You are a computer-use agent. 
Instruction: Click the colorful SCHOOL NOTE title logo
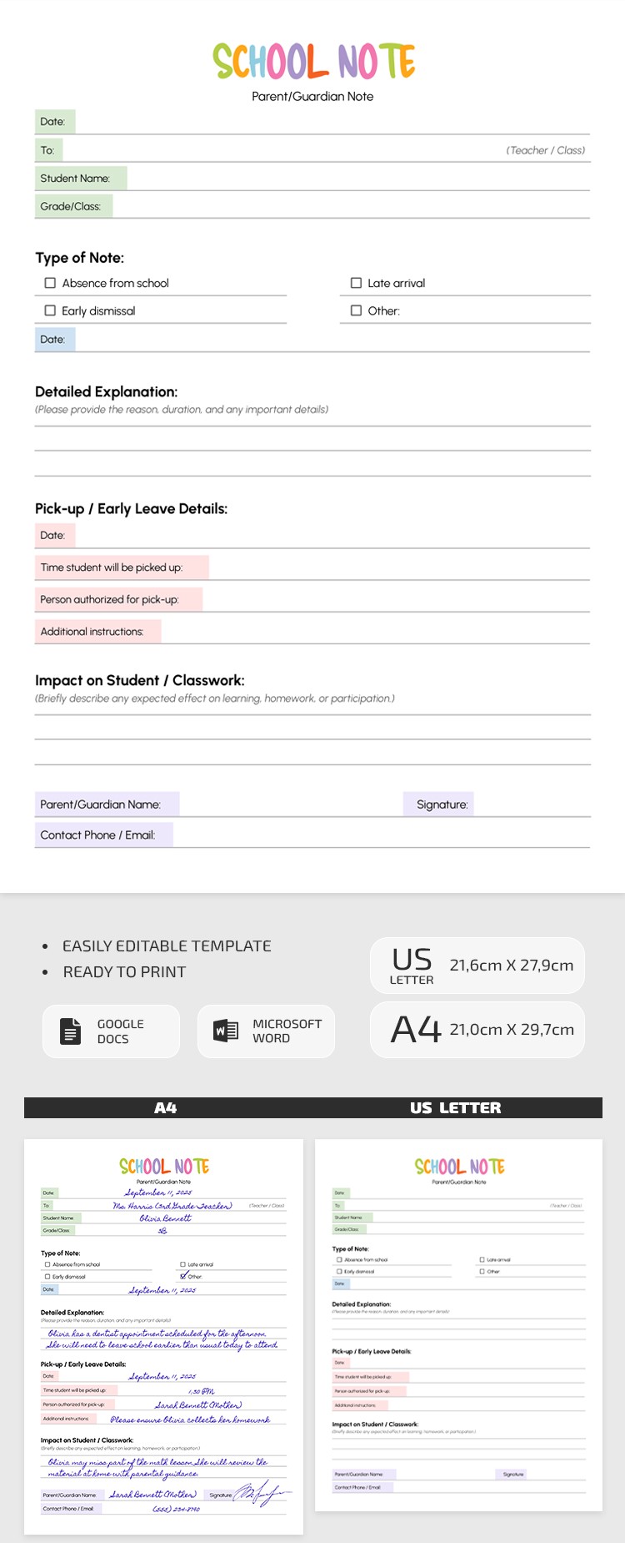coord(313,62)
